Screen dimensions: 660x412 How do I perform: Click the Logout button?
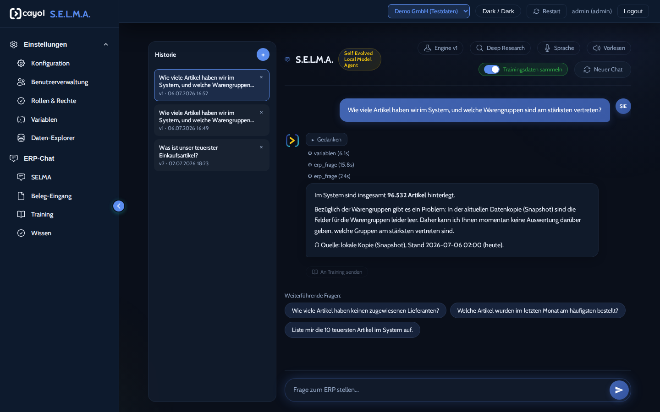click(x=633, y=11)
